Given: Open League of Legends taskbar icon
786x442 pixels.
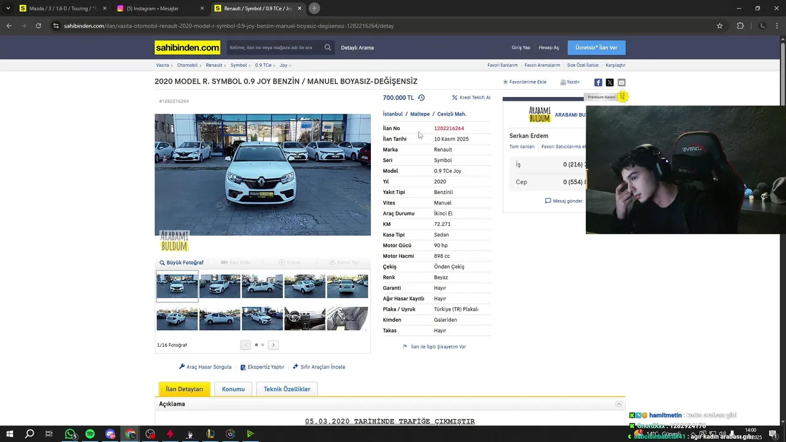Looking at the screenshot, I should point(210,434).
